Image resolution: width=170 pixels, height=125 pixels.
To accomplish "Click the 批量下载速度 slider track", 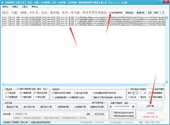I will tap(122, 107).
